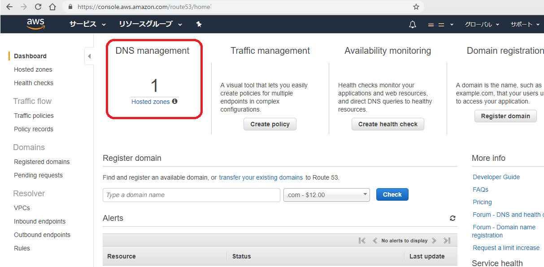Reload the browser page
The image size is (544, 267).
tap(38, 7)
